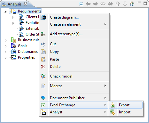
Task: Choose Copy from context menu
Action: pyautogui.click(x=74, y=52)
